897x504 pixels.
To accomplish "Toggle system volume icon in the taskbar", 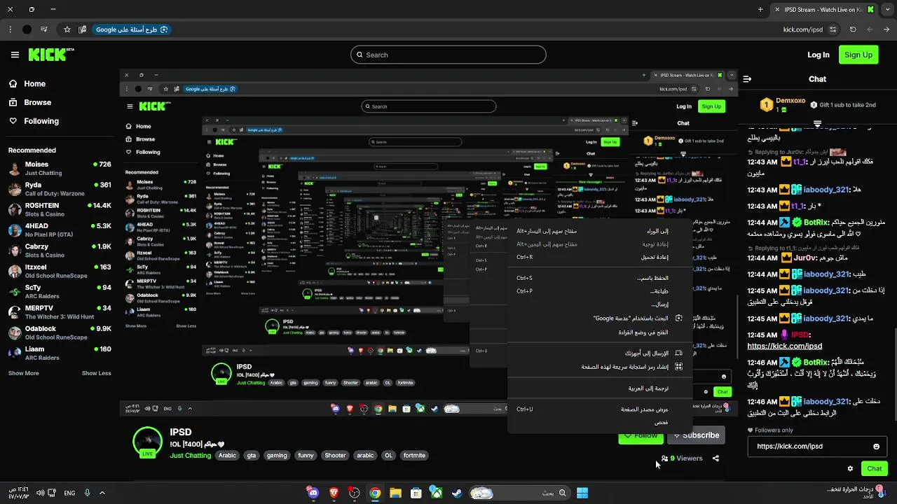I will pyautogui.click(x=40, y=493).
